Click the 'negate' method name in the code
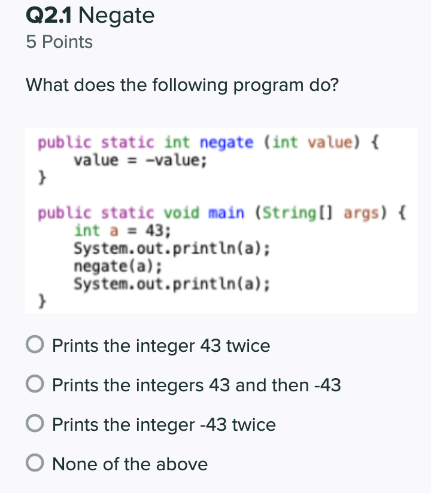This screenshot has width=431, height=493. pyautogui.click(x=227, y=142)
